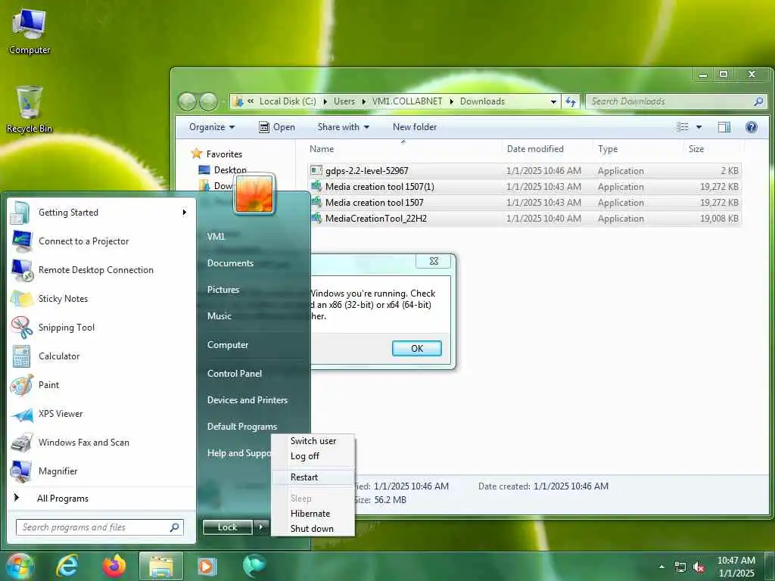Select Log off in power menu

point(313,456)
